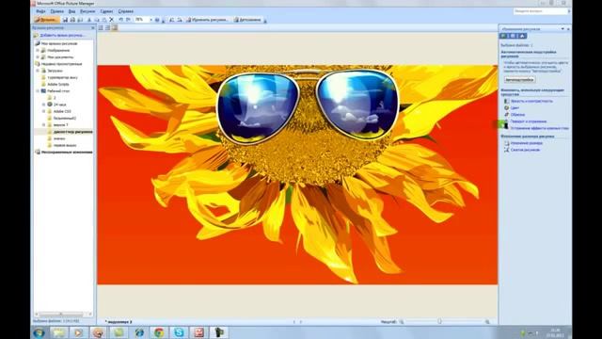Image resolution: width=602 pixels, height=339 pixels.
Task: Click task pane back navigation icon
Action: pyautogui.click(x=503, y=36)
